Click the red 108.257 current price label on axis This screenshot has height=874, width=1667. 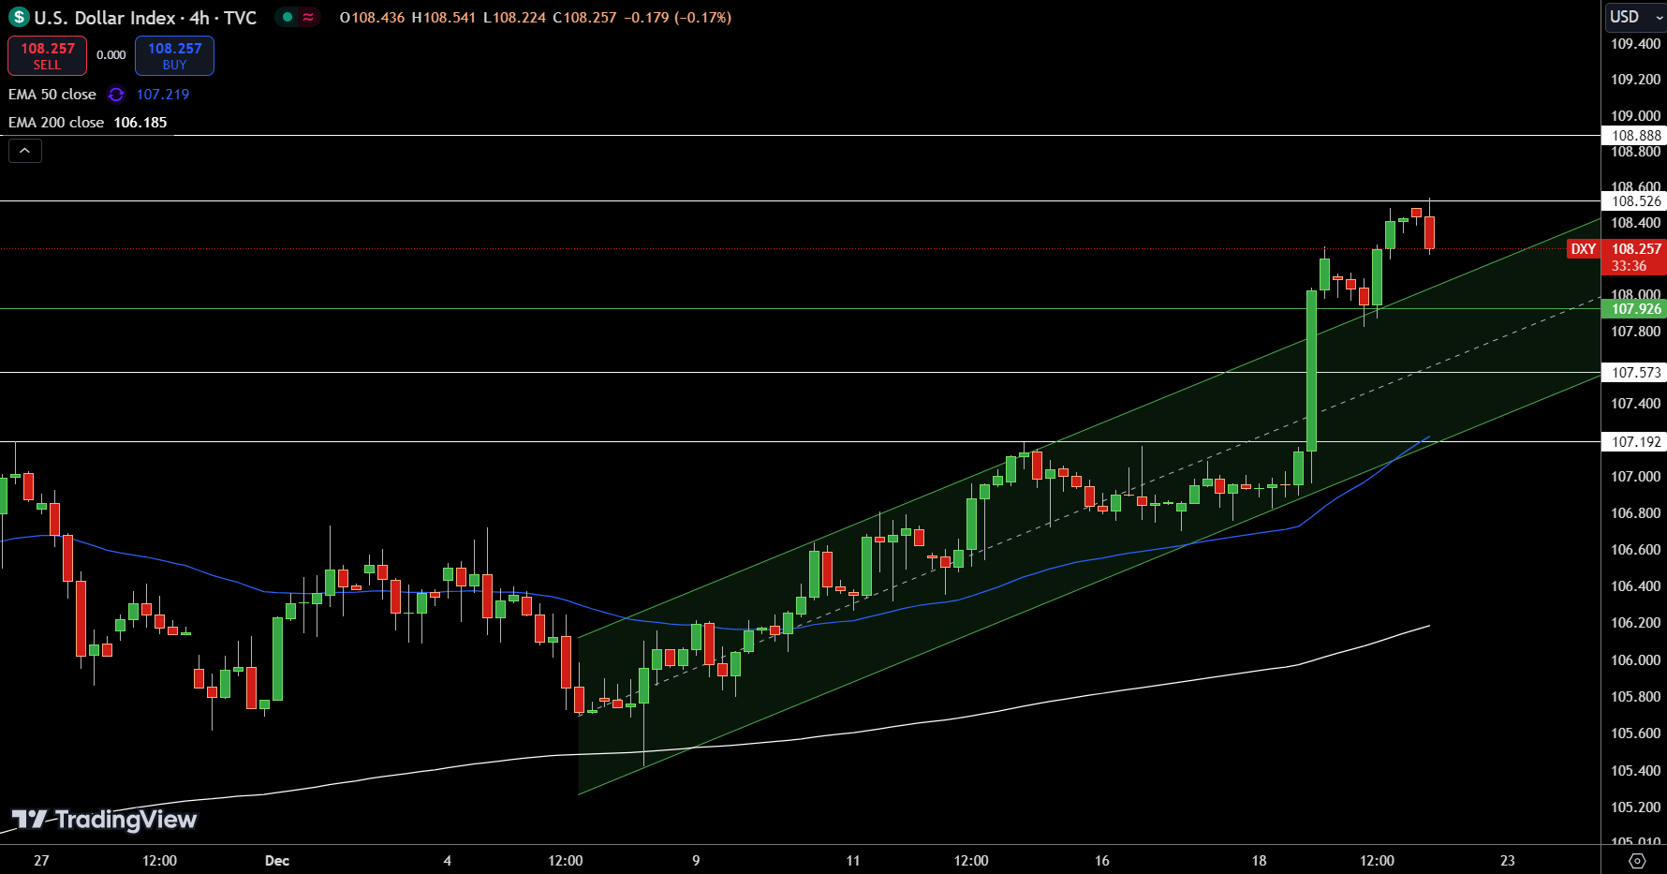tap(1635, 249)
